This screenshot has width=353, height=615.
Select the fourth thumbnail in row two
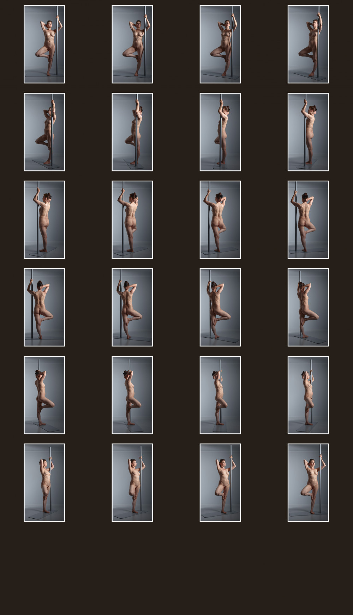pos(308,132)
